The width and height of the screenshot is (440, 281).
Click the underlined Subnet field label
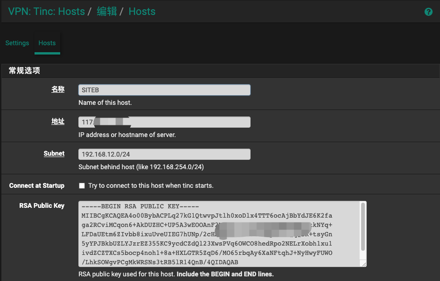tap(54, 153)
